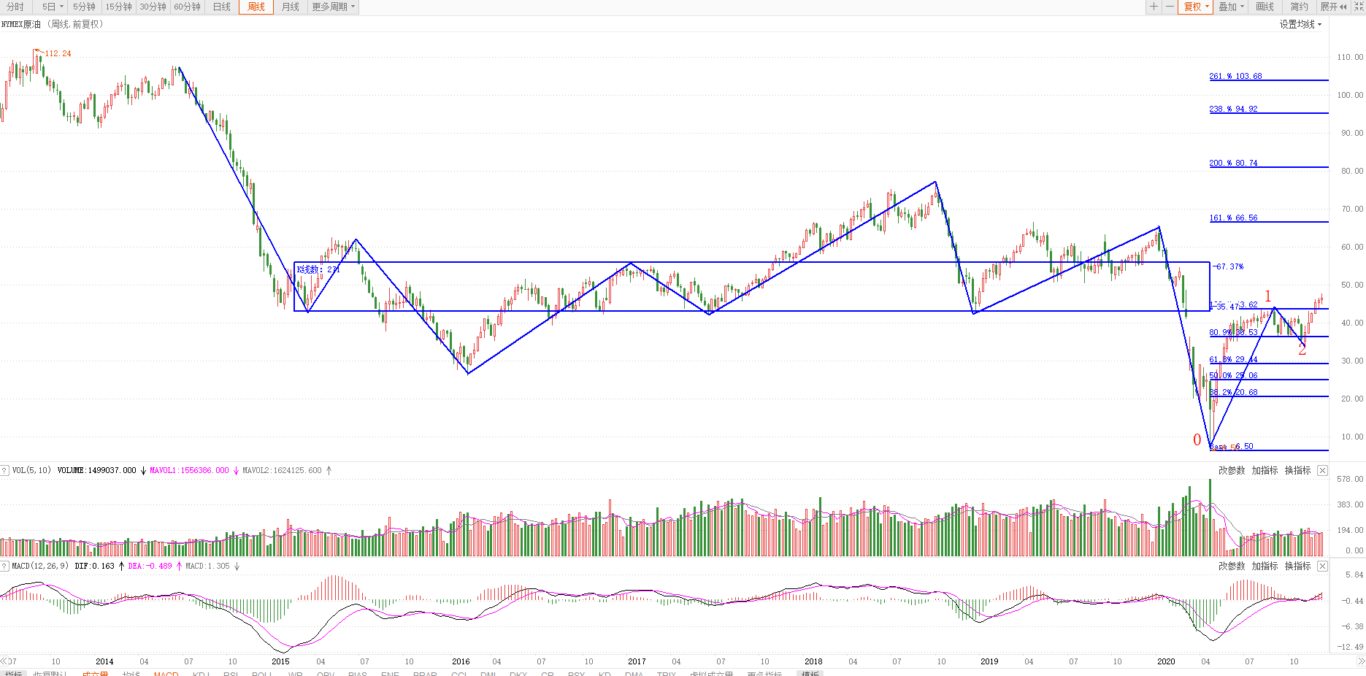The image size is (1366, 676).
Task: Select the 周线 weekly tab
Action: 256,7
